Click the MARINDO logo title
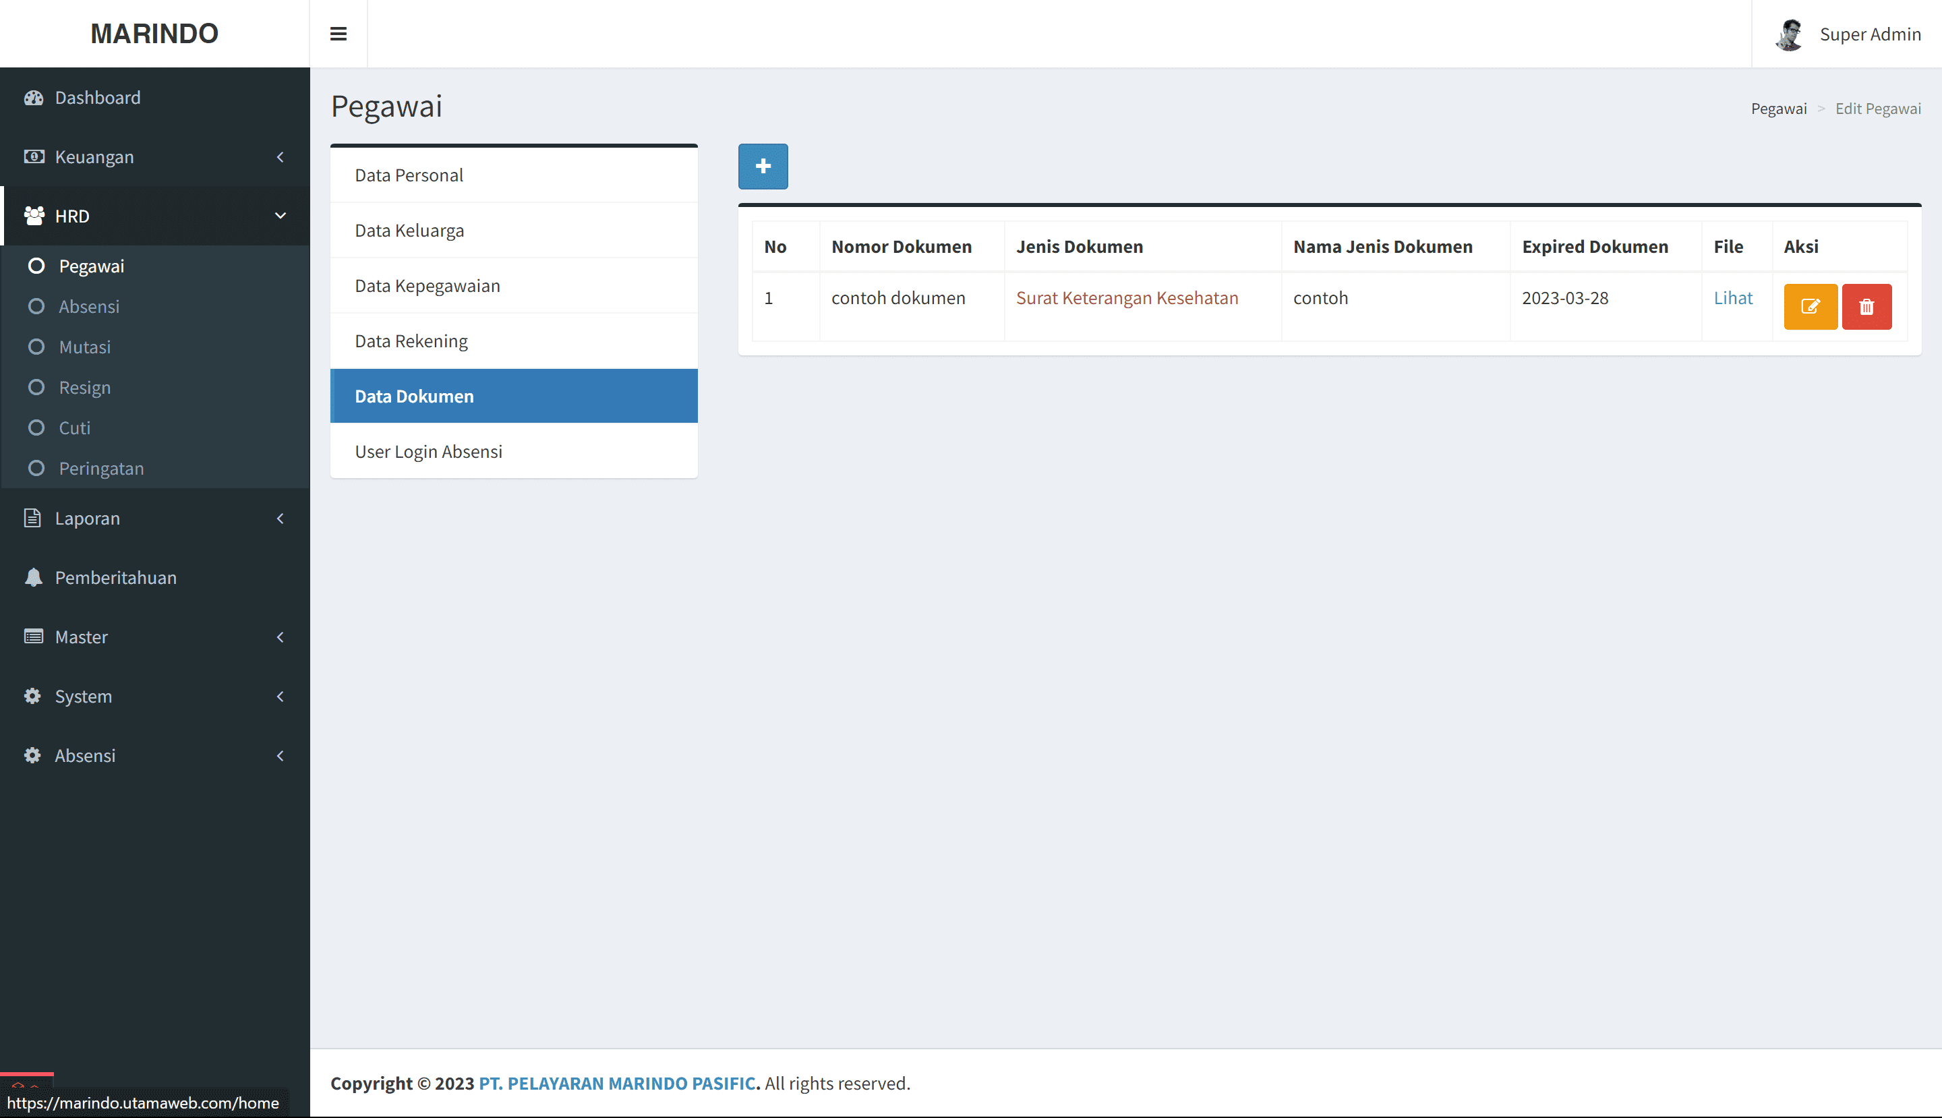 click(154, 34)
